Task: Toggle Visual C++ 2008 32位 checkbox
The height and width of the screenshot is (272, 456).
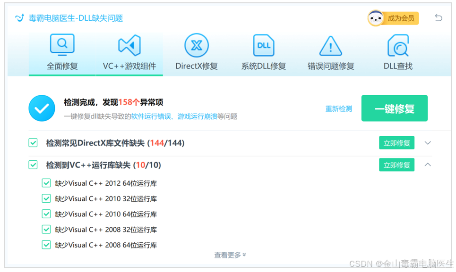Action: click(46, 229)
